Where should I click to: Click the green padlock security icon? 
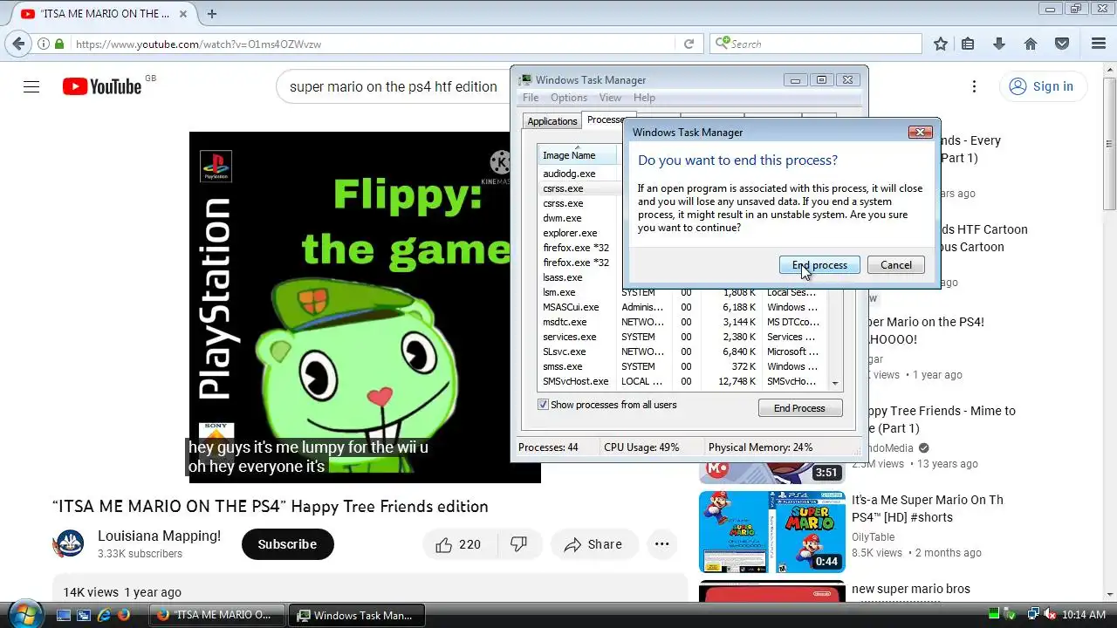[59, 44]
